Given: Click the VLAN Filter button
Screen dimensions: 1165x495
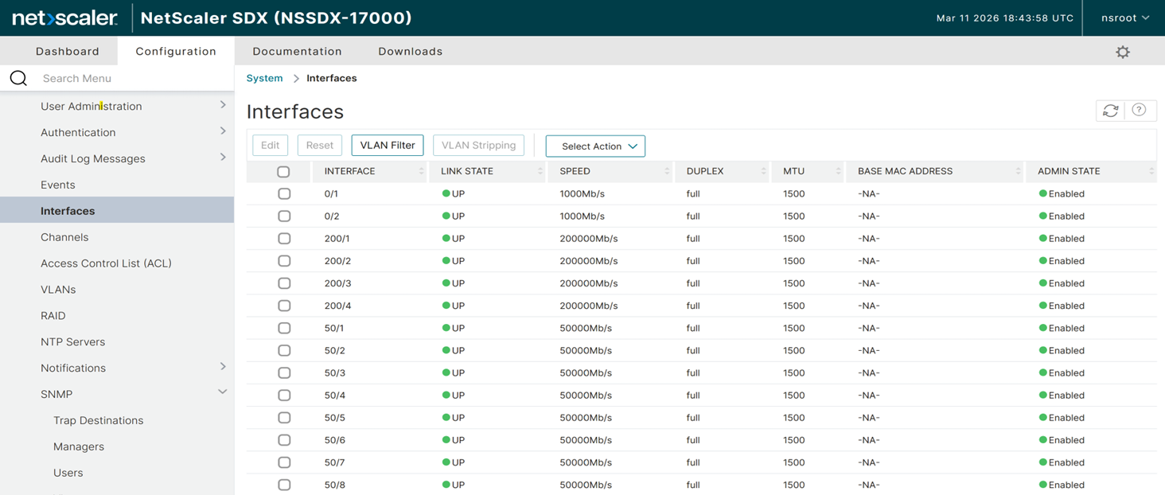Looking at the screenshot, I should click(388, 145).
